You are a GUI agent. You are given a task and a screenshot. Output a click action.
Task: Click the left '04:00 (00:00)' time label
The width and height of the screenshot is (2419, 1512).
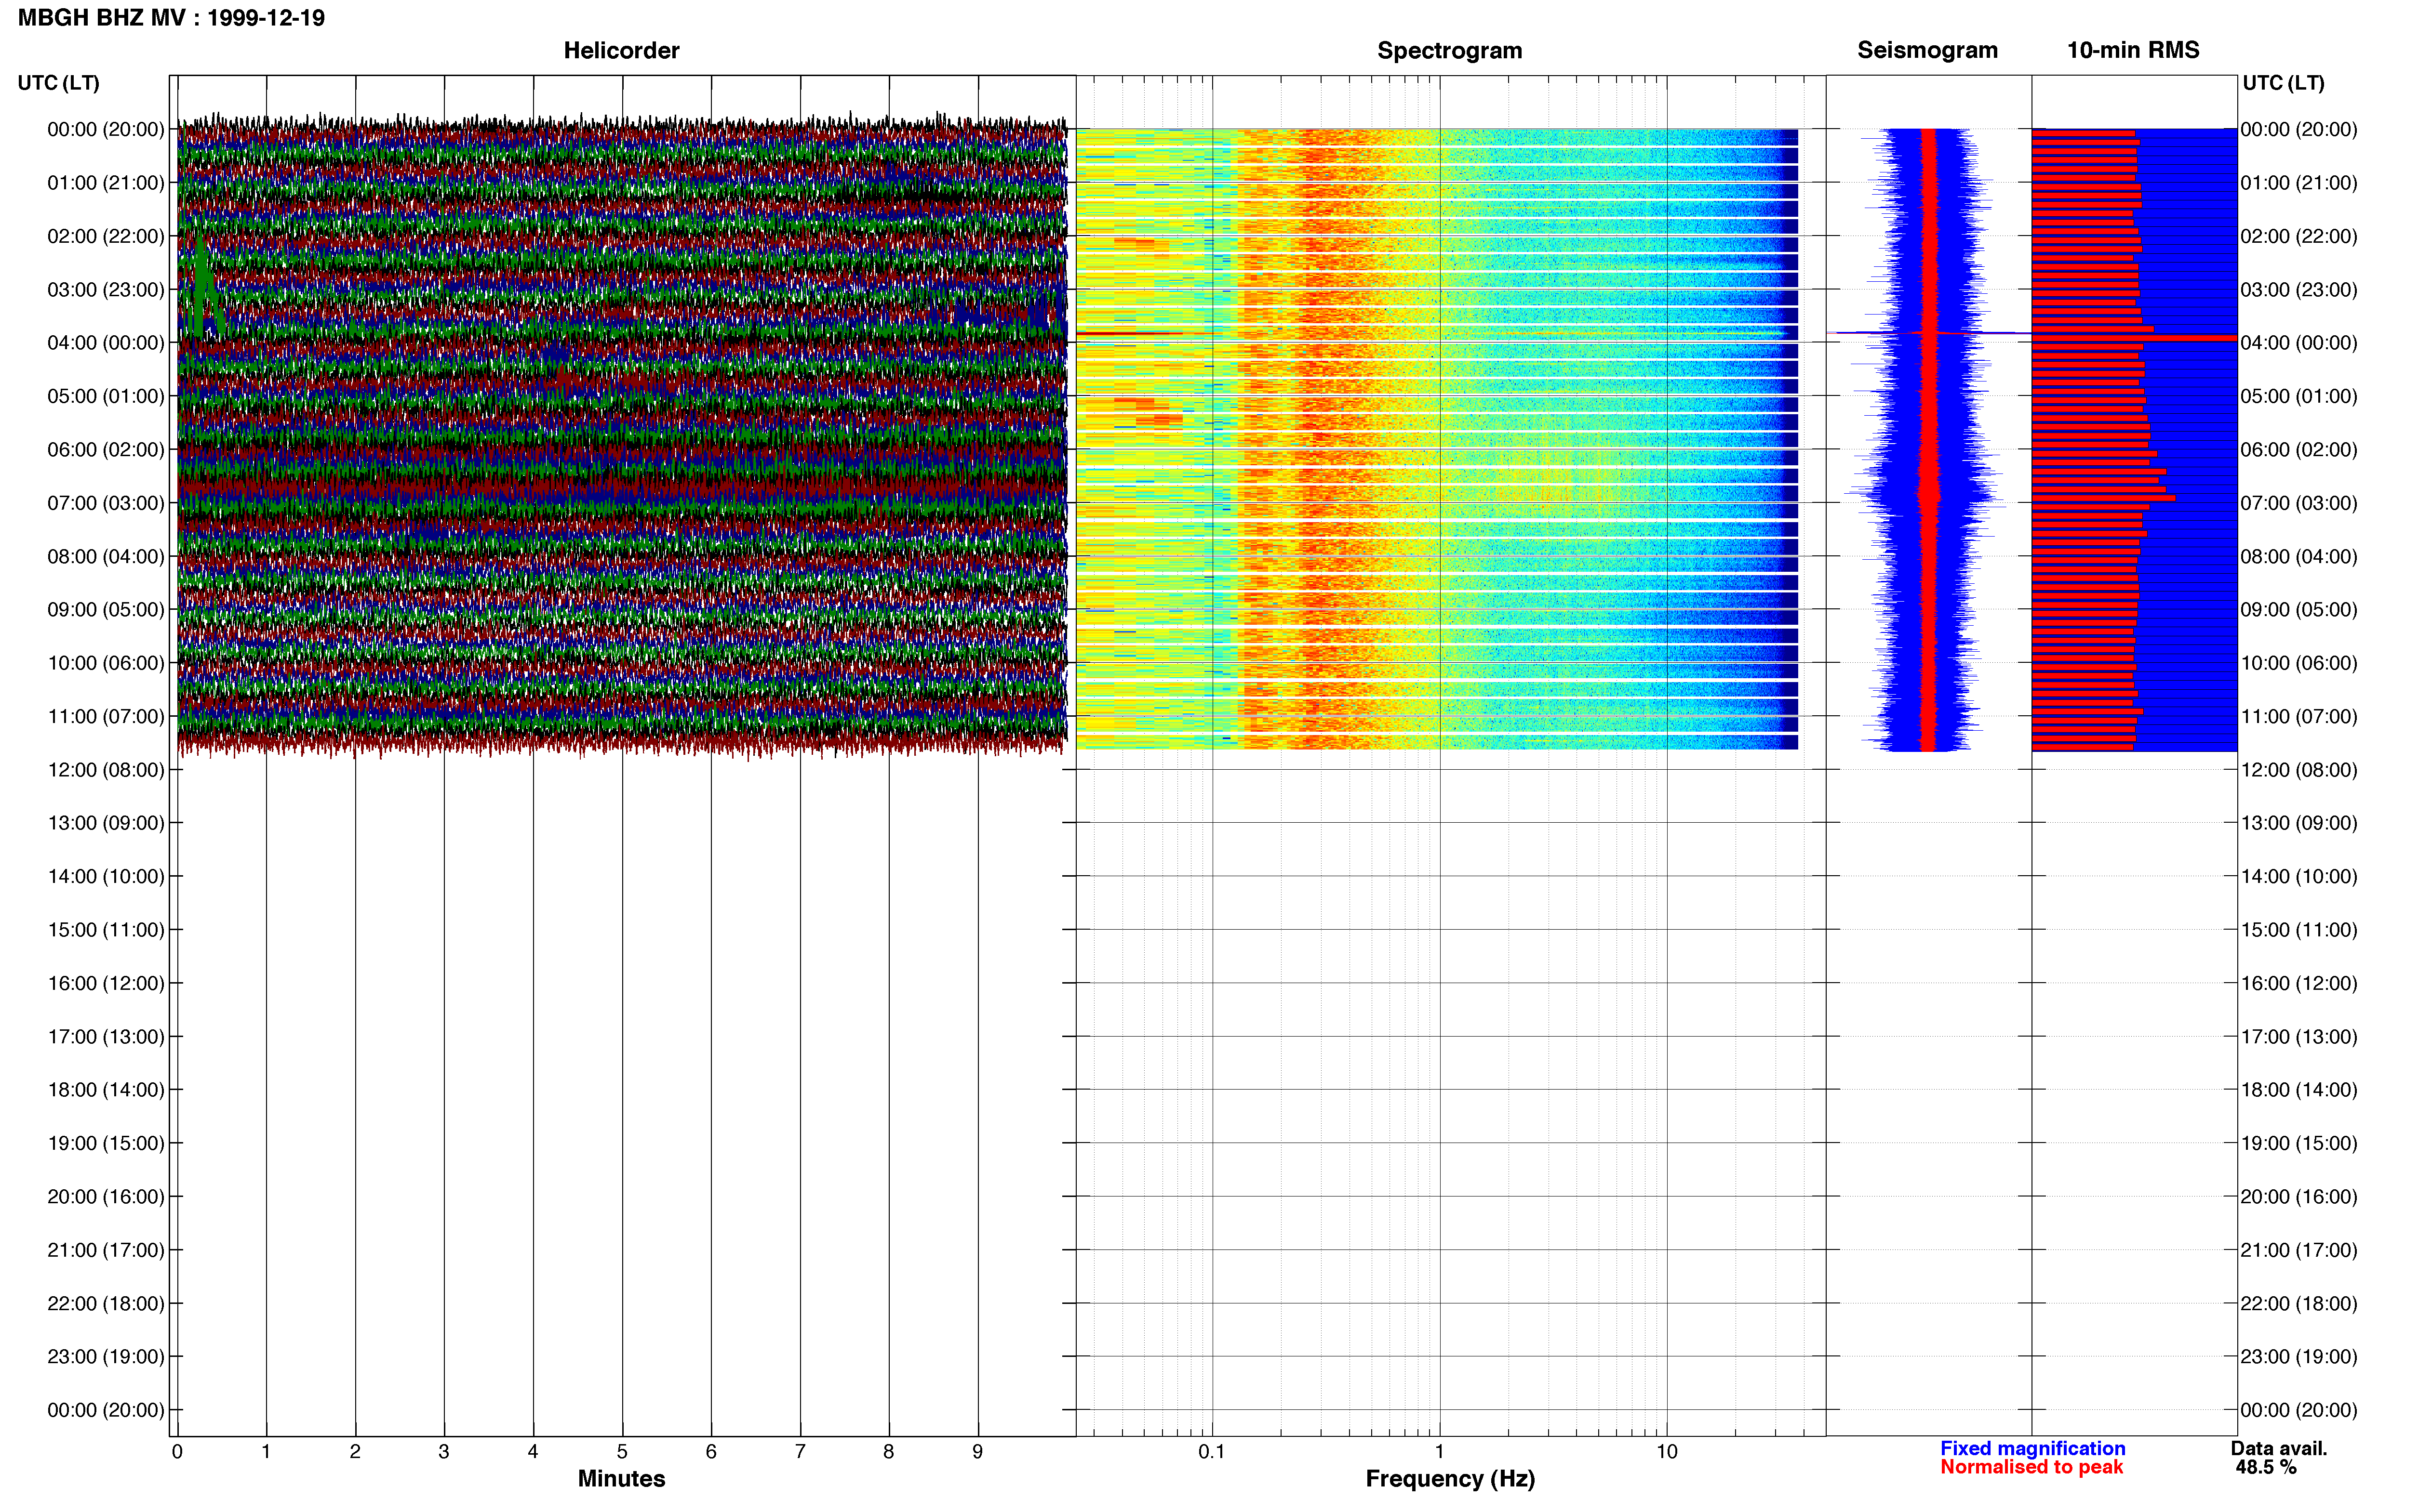(105, 343)
